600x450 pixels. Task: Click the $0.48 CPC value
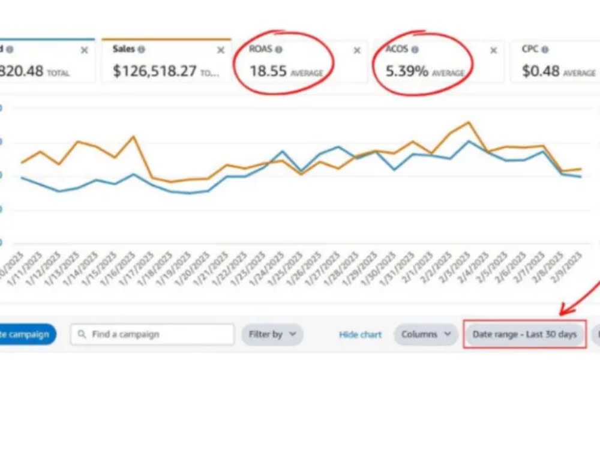tap(541, 71)
